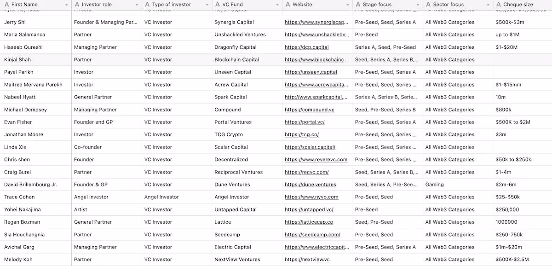Viewport: 552px width, 266px height.
Task: Open the Website column dropdown arrow
Action: (x=348, y=5)
